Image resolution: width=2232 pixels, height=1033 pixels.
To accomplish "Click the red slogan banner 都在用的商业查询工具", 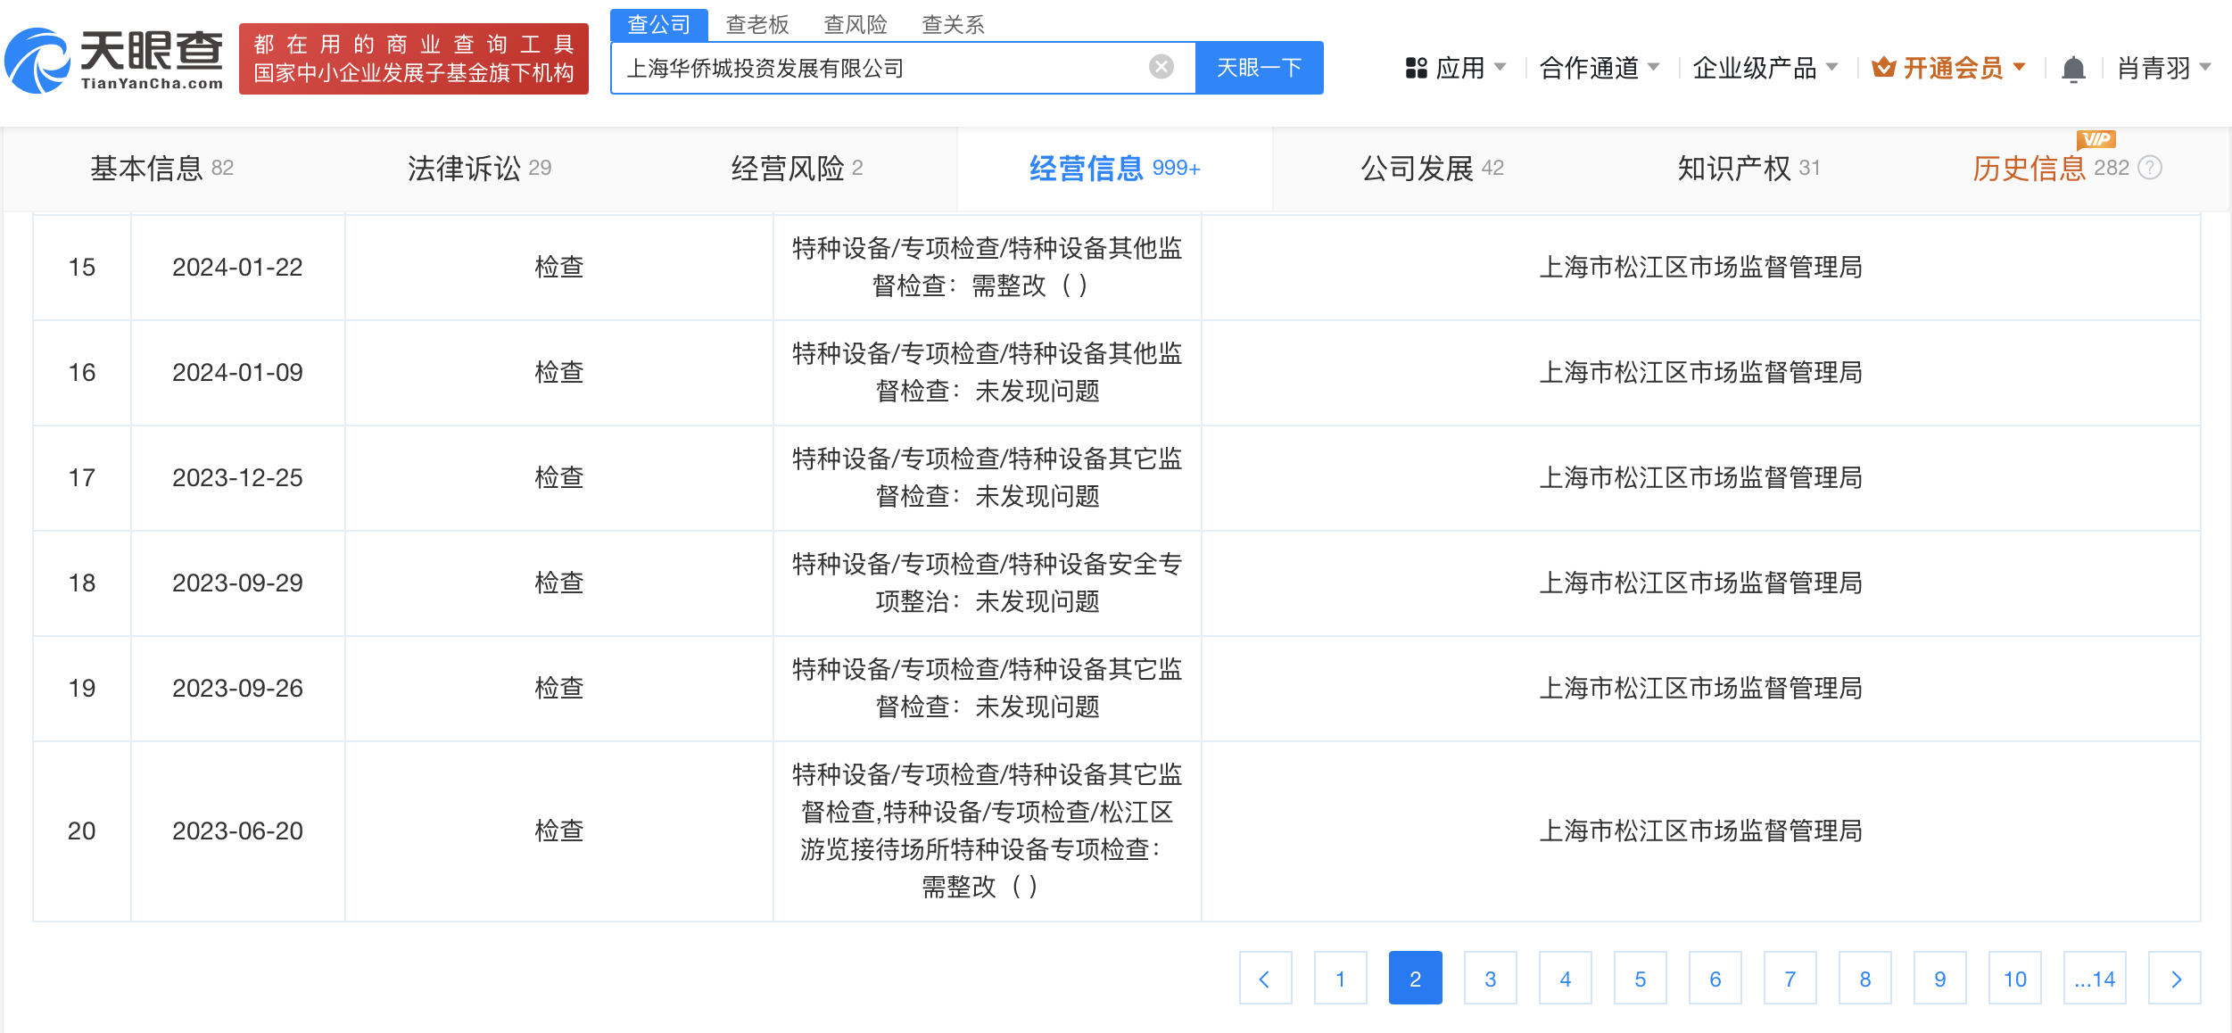I will click(x=414, y=59).
